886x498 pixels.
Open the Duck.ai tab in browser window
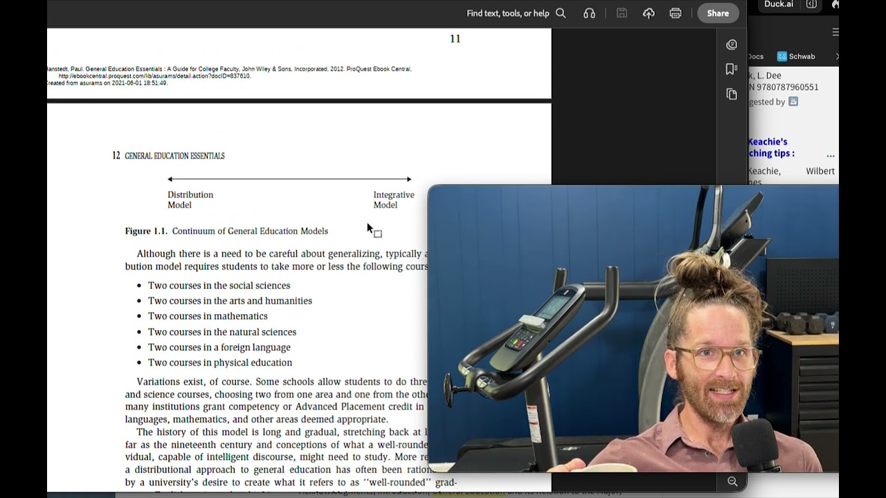[779, 4]
